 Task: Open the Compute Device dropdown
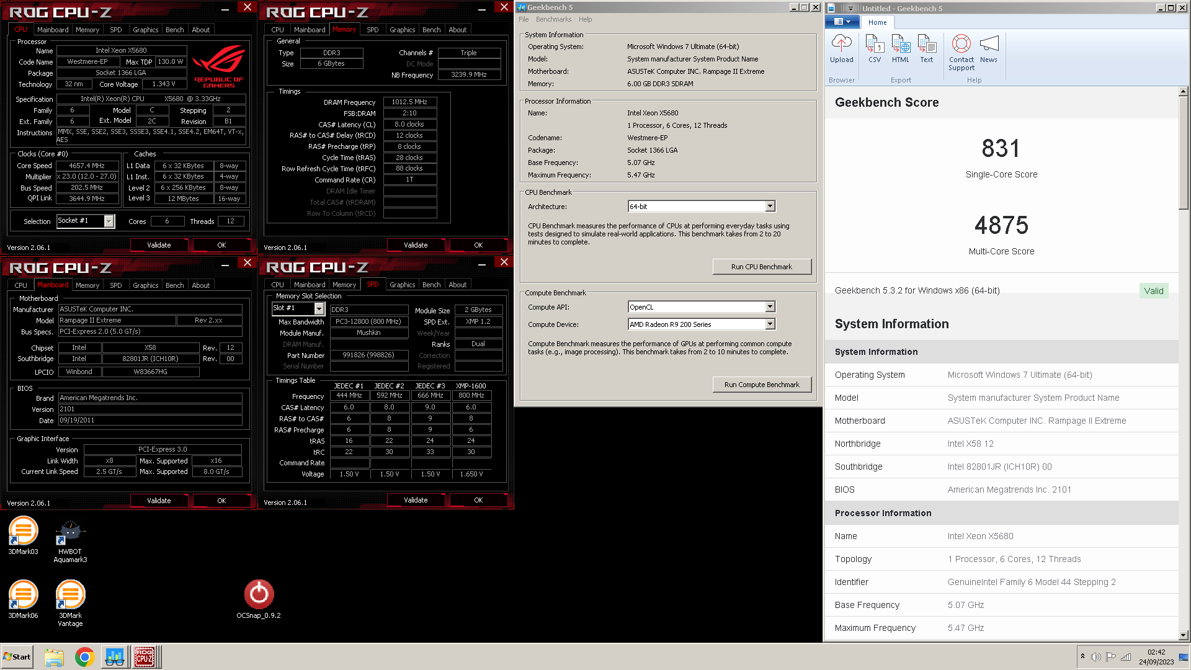(770, 324)
